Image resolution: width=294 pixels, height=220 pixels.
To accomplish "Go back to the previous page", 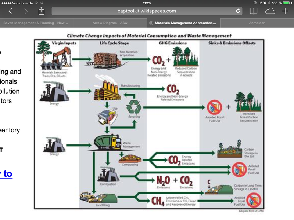I will (10, 11).
